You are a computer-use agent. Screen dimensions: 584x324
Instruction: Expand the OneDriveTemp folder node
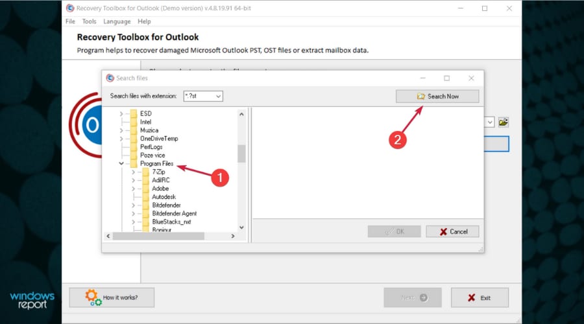(x=121, y=139)
